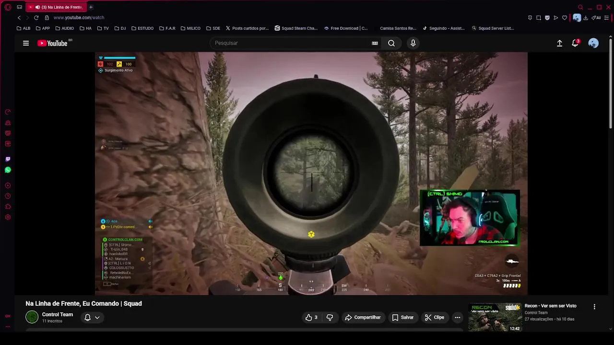614x345 pixels.
Task: Open sidebar three-dots more options
Action: [x=8, y=326]
